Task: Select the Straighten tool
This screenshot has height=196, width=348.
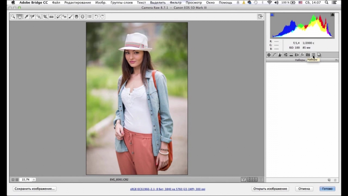Action: click(x=51, y=17)
